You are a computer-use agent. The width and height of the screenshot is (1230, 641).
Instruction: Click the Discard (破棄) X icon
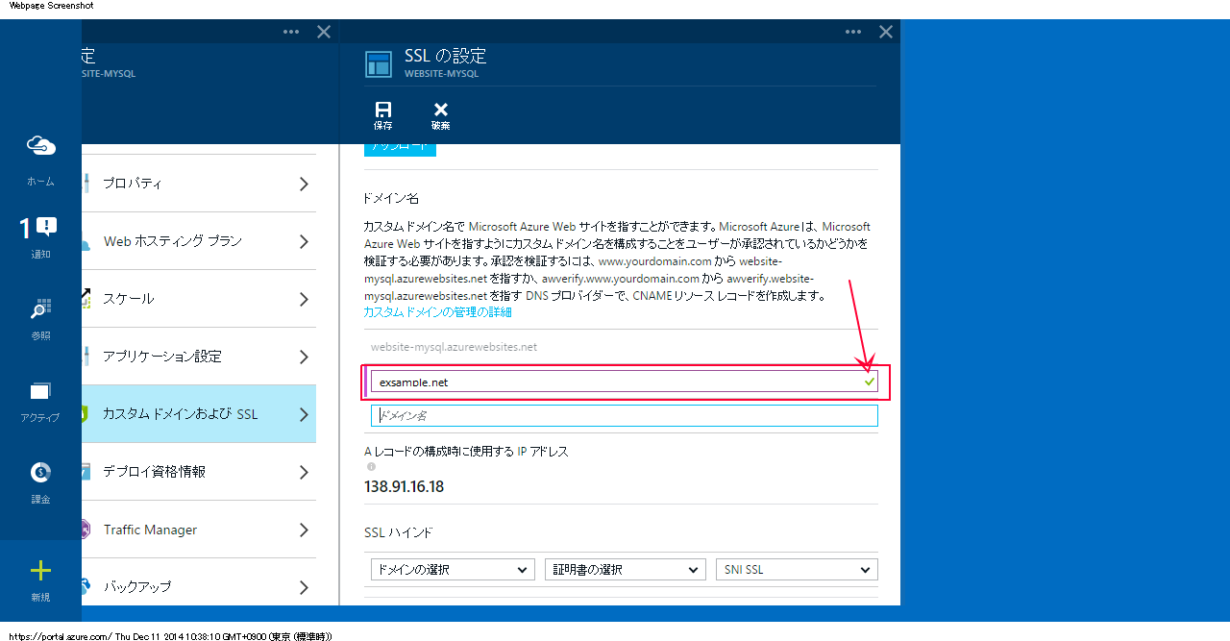441,110
